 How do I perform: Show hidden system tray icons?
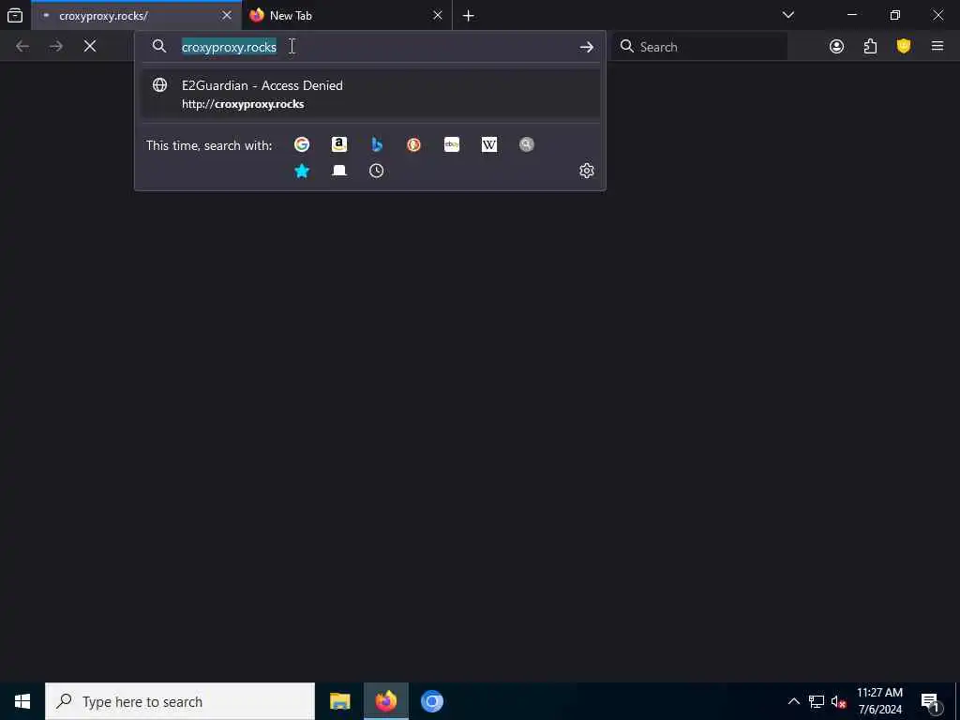tap(793, 701)
